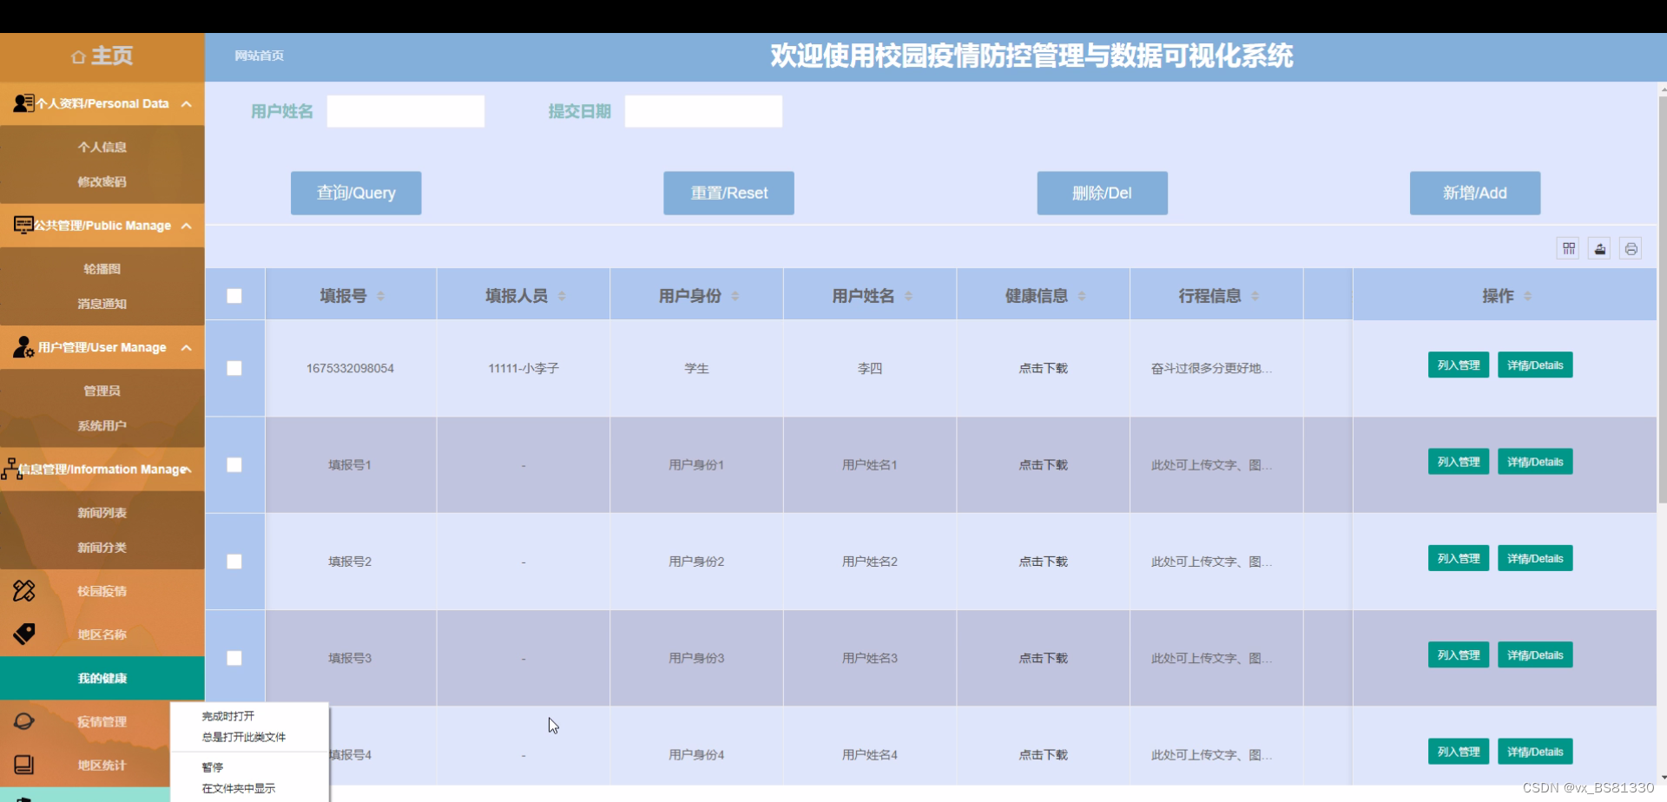Click the print table icon
Screen dimensions: 1667x802
(1631, 249)
